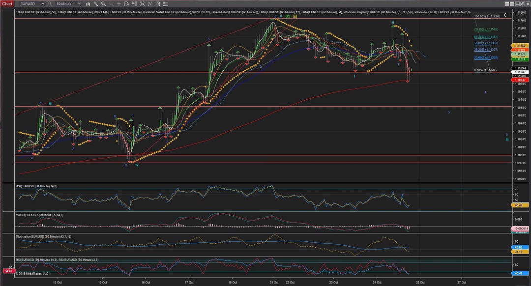
Task: Click the 1.11321 orange price marker
Action: click(x=520, y=50)
